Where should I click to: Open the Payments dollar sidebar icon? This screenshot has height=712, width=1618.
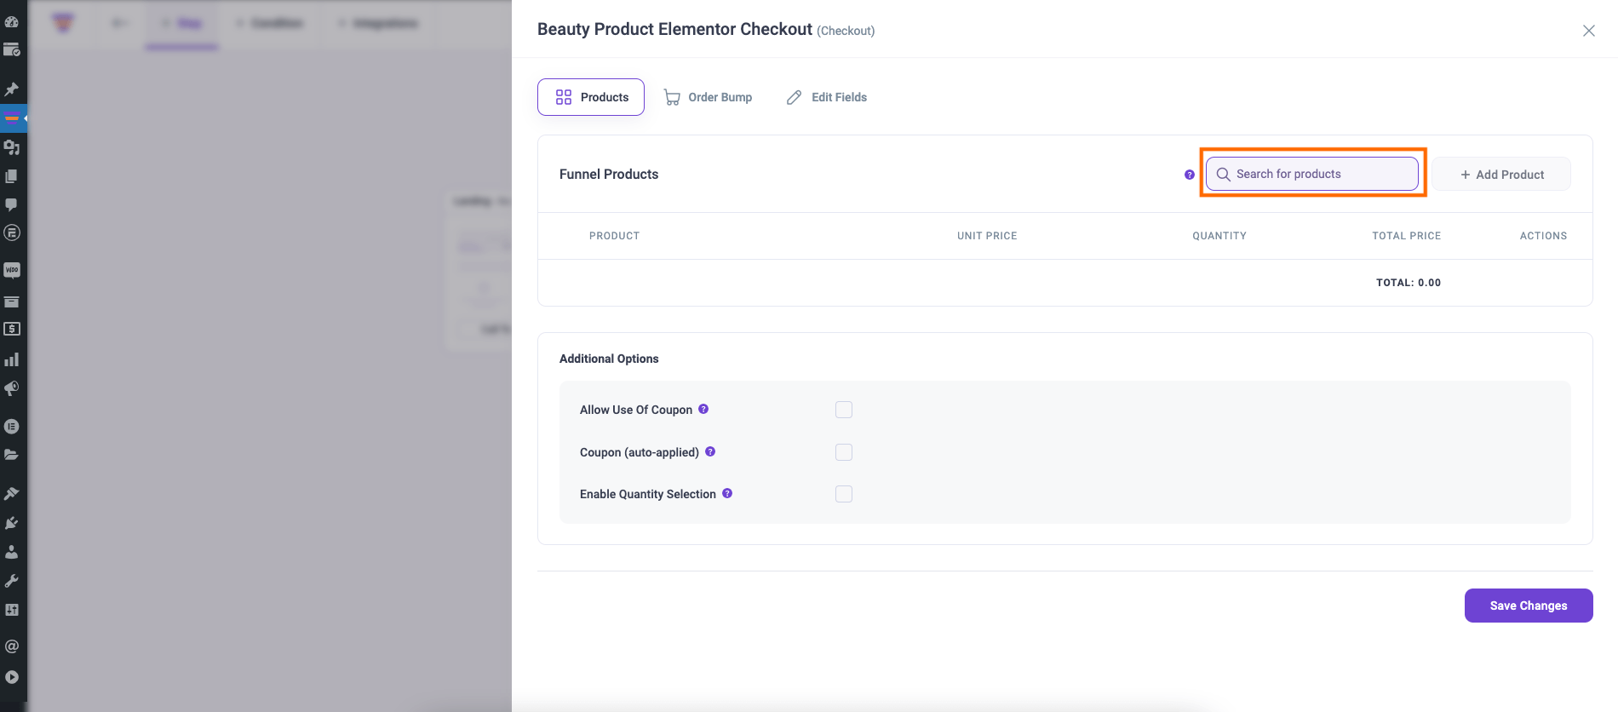click(12, 329)
